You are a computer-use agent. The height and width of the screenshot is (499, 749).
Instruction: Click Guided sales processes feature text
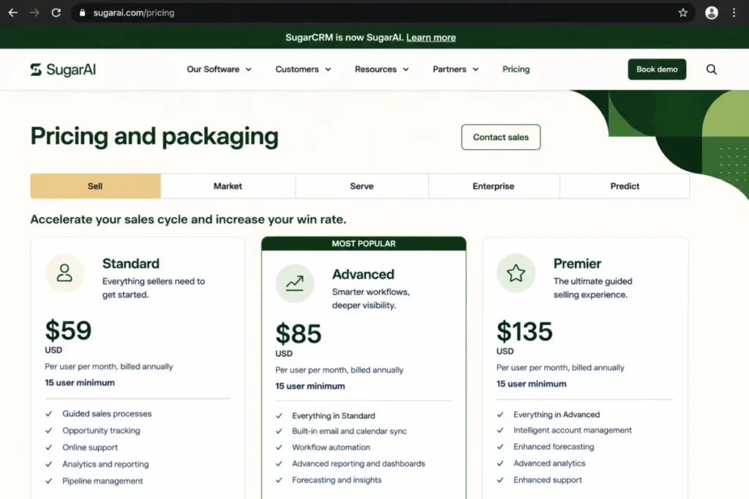107,414
